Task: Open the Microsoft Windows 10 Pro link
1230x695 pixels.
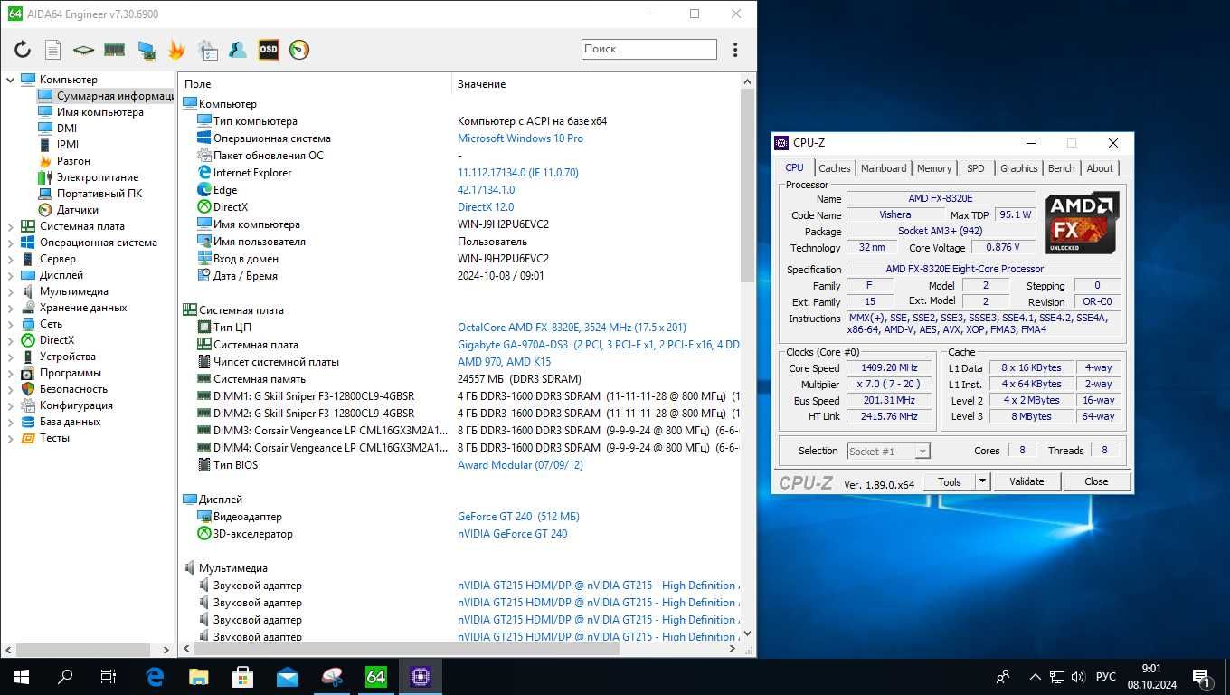Action: (520, 138)
